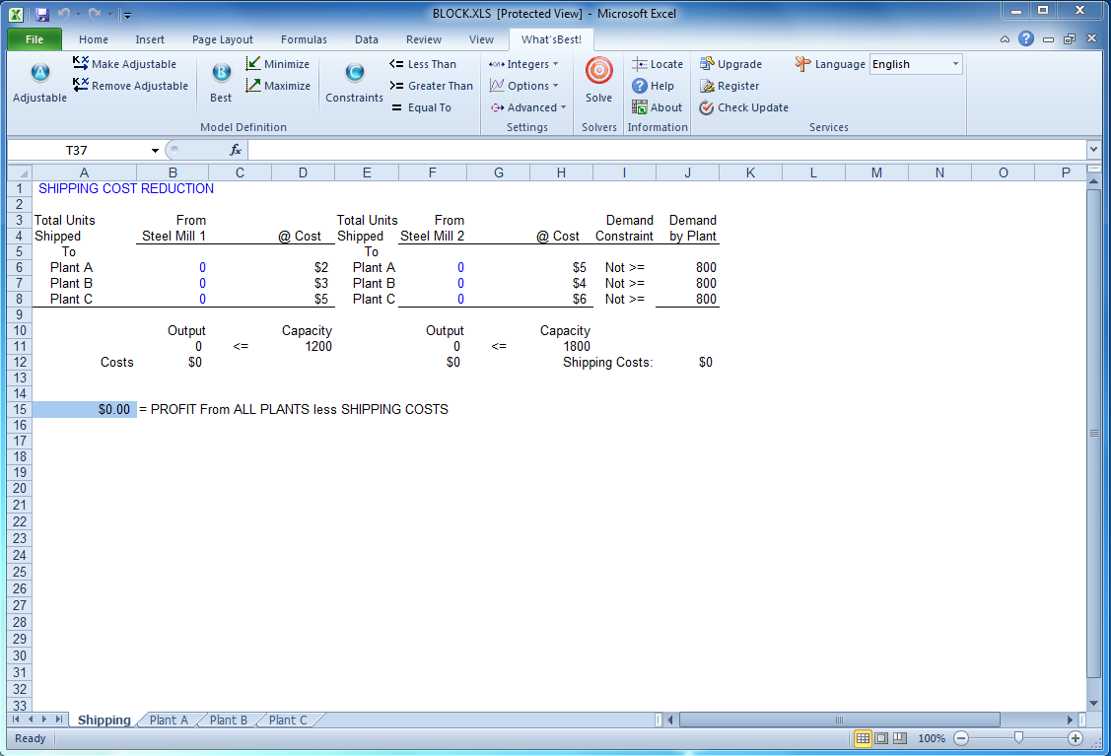Switch to Page Break Preview in status bar
Image resolution: width=1111 pixels, height=756 pixels.
(900, 738)
